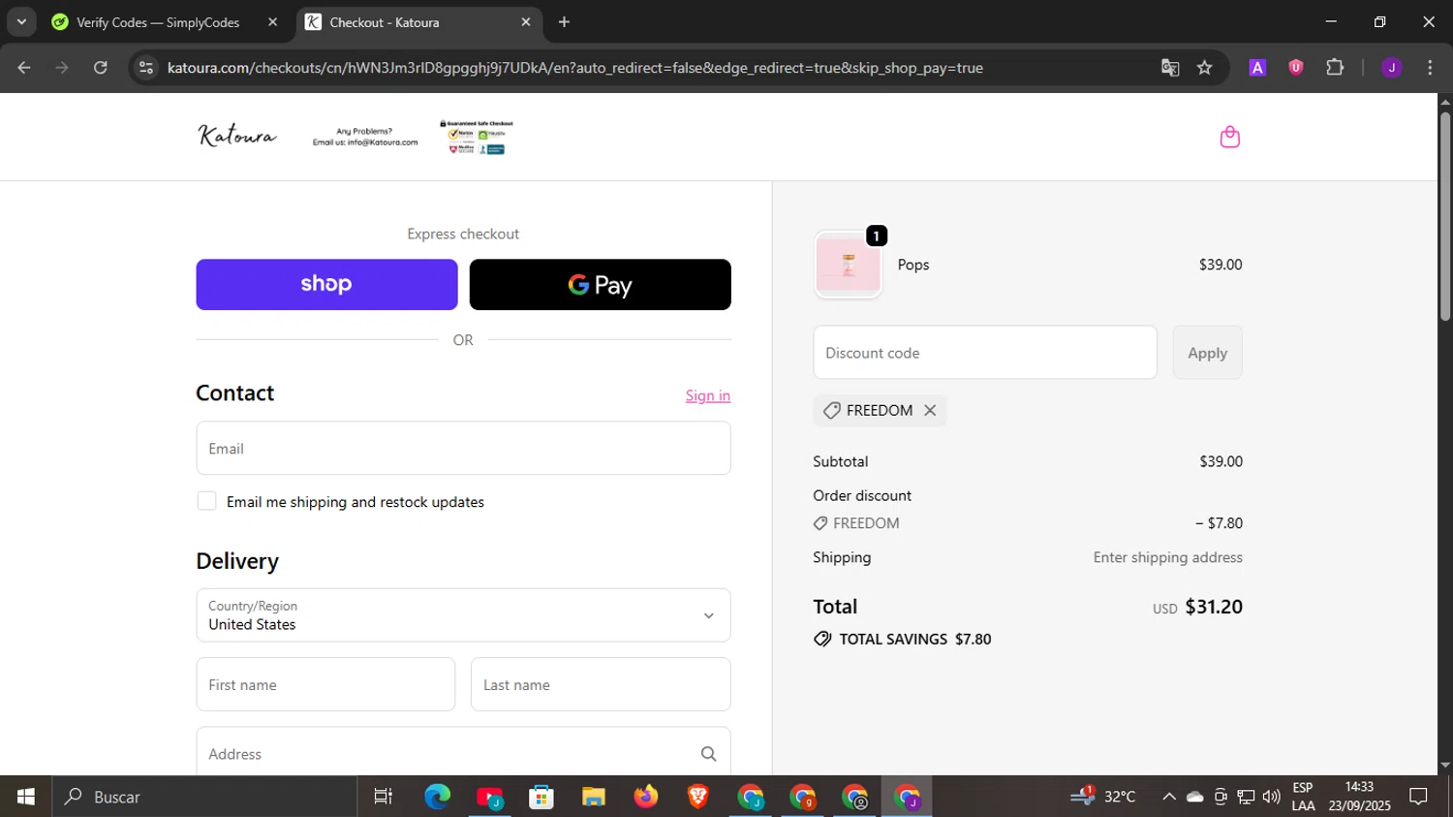Follow the Sign in link

coord(708,395)
